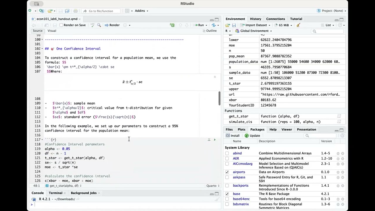The width and height of the screenshot is (375, 211).
Task: Fold the code chunk at line 117
Action: [42, 140]
